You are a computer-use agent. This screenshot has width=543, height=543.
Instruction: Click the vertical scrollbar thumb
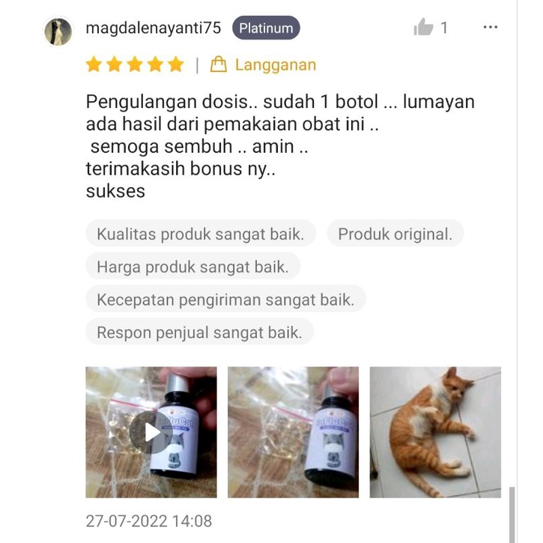click(512, 515)
